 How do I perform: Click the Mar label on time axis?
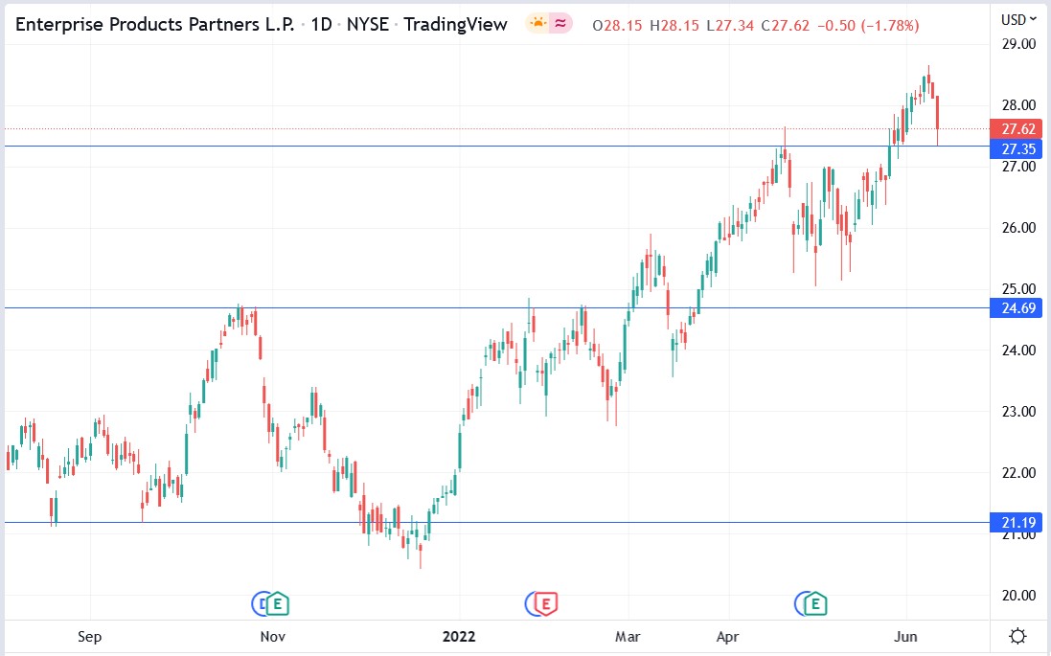click(628, 637)
